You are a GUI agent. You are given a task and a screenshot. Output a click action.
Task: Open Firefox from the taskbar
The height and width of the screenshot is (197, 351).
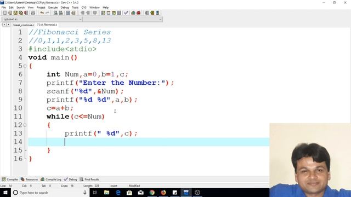click(x=163, y=193)
